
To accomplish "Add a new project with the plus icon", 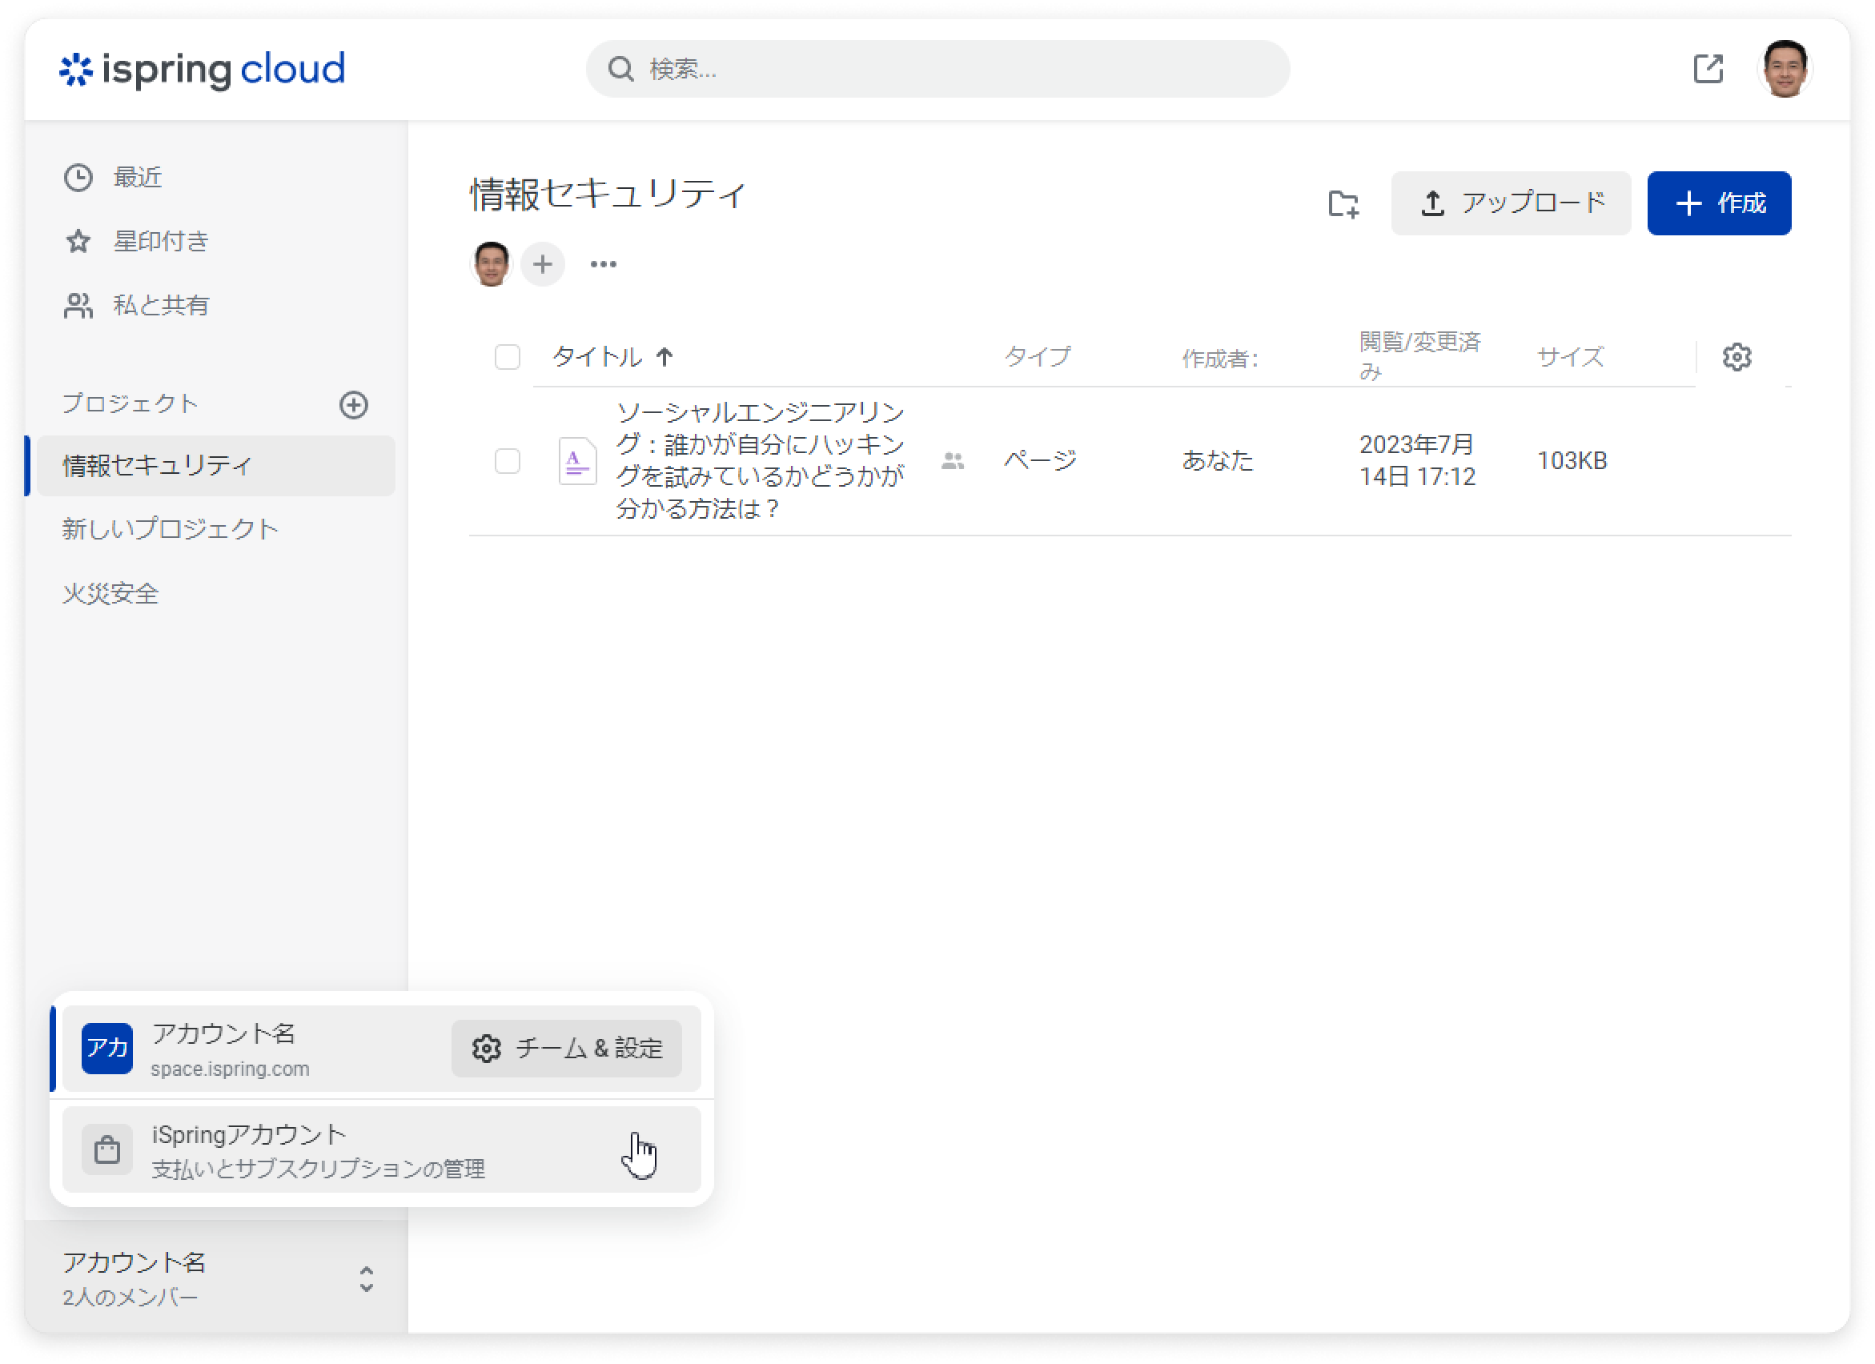I will [354, 404].
